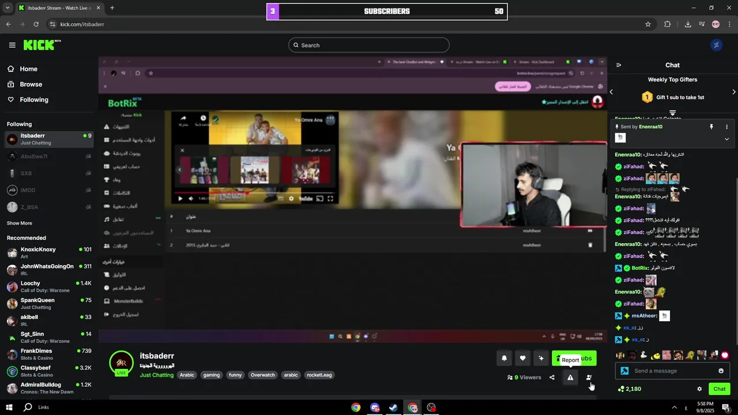Image resolution: width=738 pixels, height=415 pixels.
Task: Select the gaming tag
Action: click(x=212, y=375)
